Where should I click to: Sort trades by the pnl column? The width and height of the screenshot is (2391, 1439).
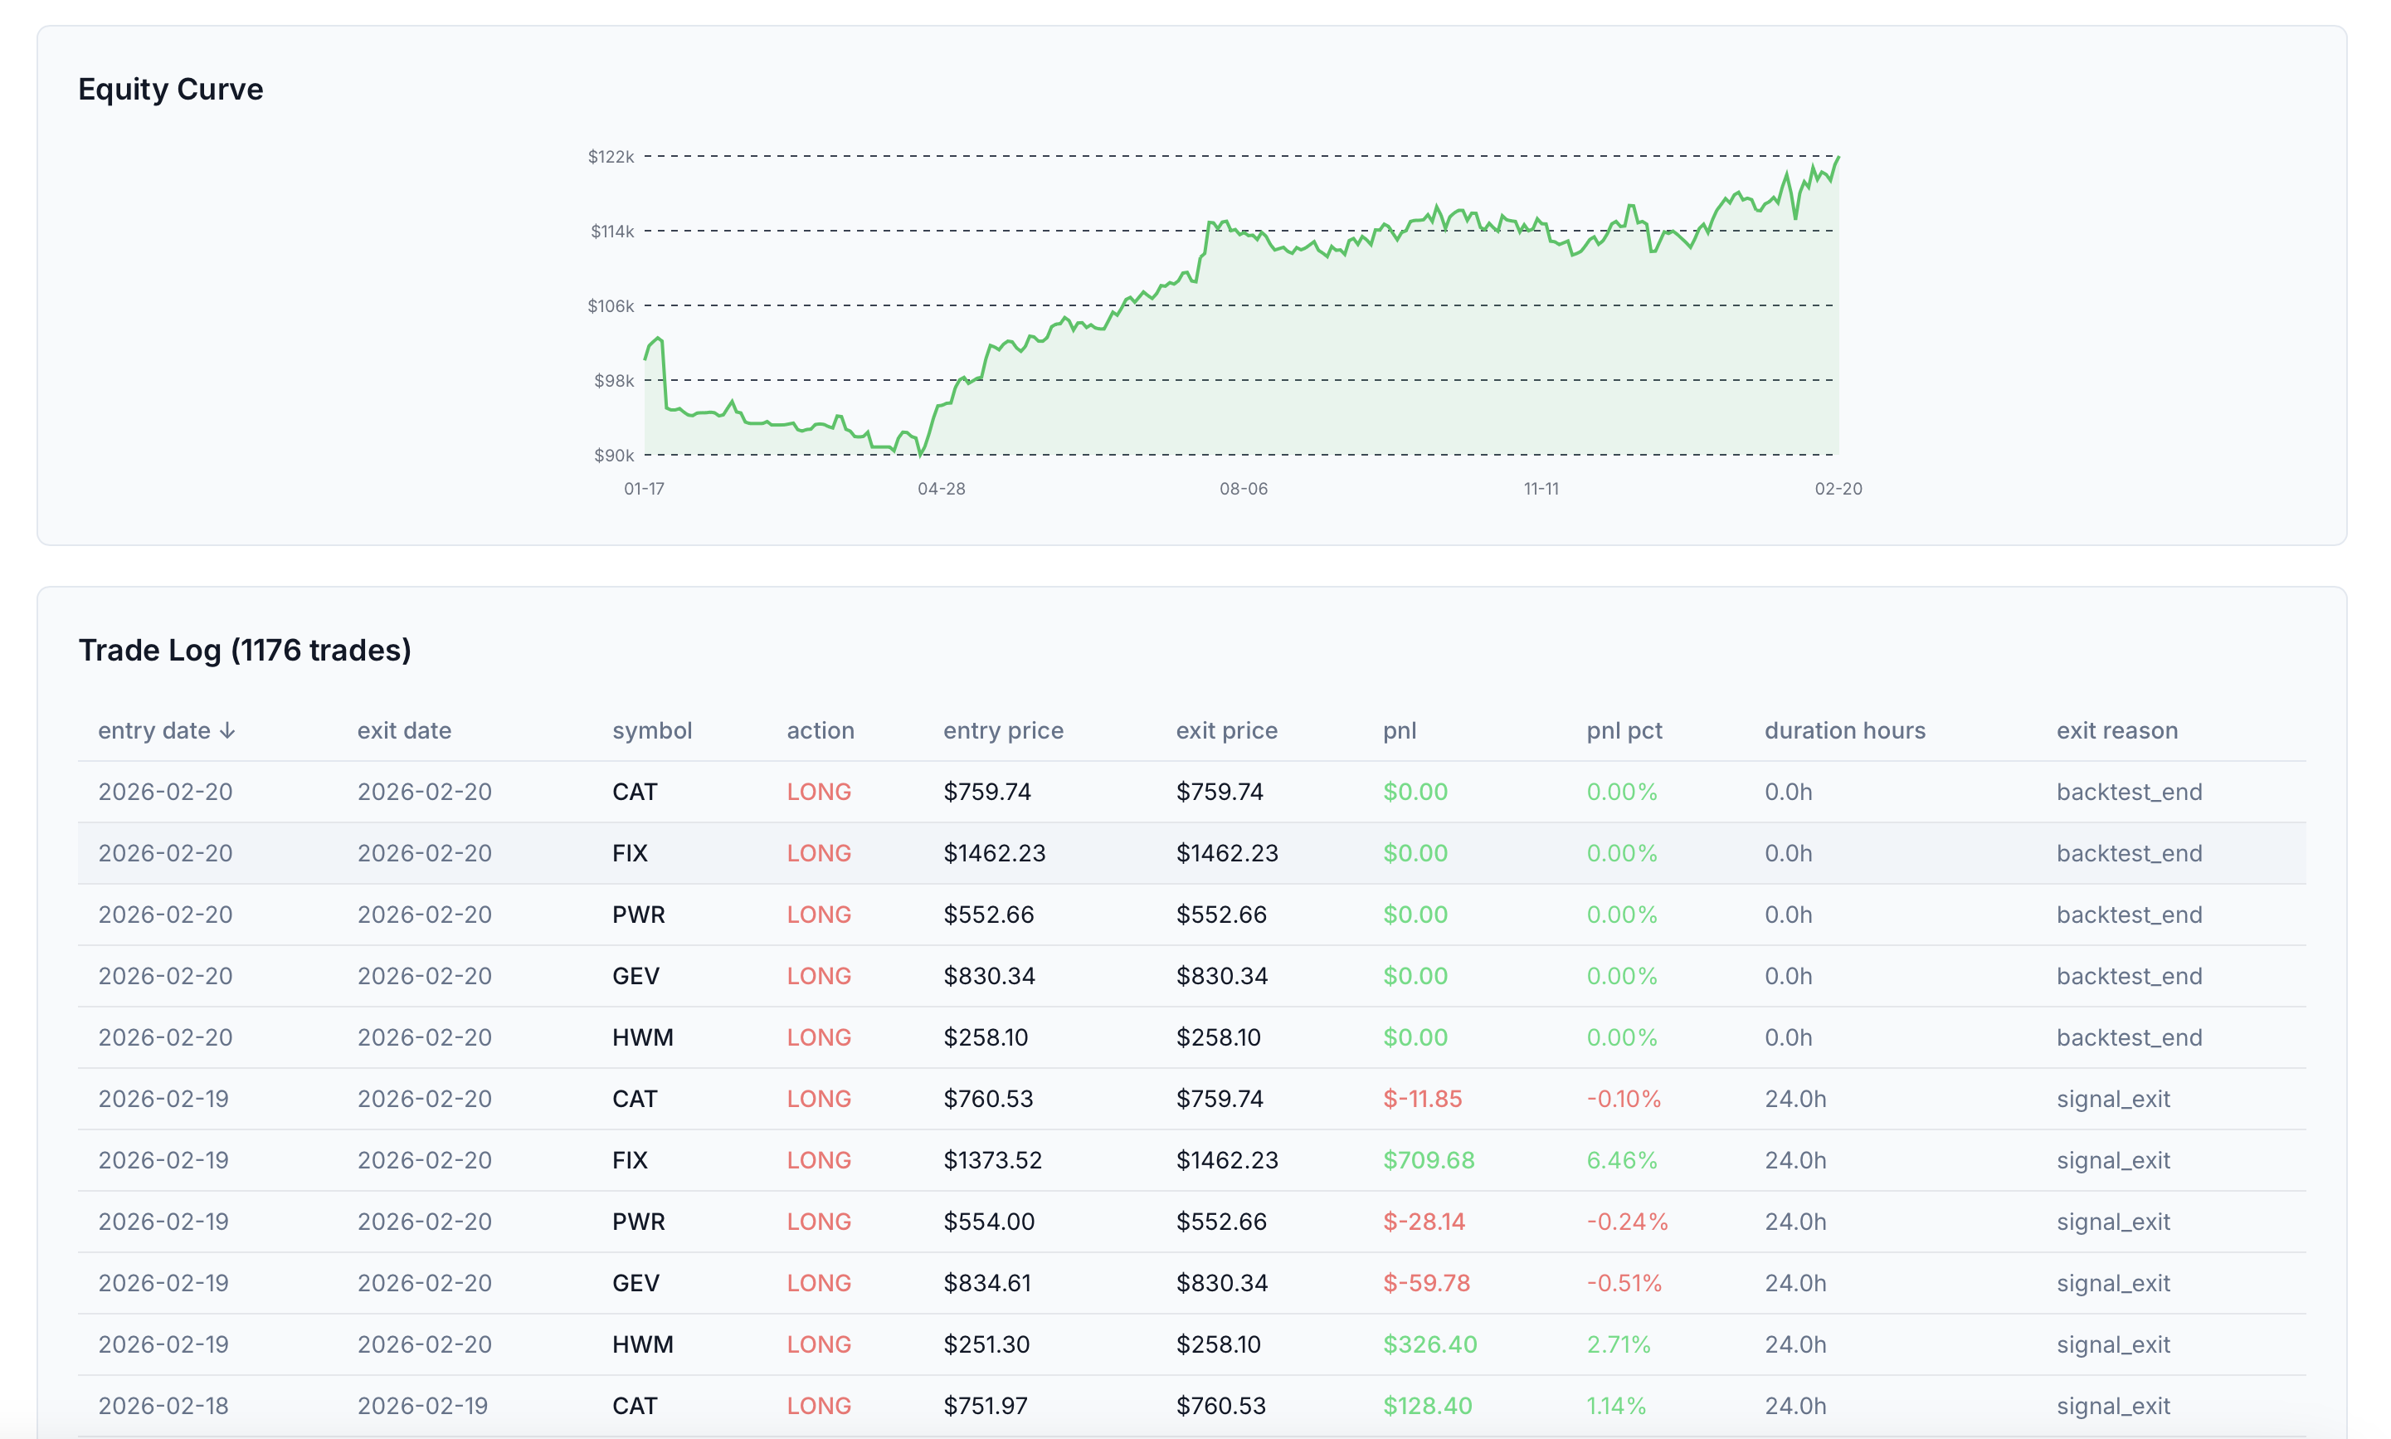point(1400,731)
